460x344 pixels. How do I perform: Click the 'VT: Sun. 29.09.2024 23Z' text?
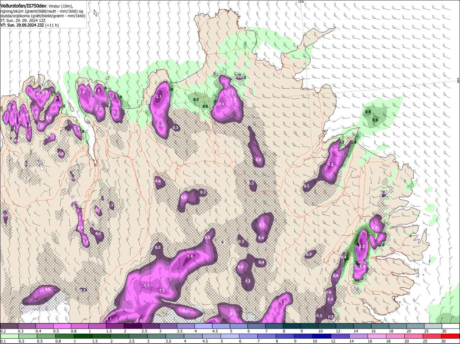pyautogui.click(x=22, y=25)
